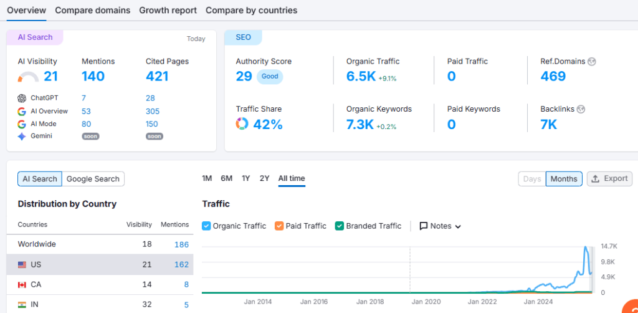Toggle the Organic Traffic checkbox
Image resolution: width=638 pixels, height=313 pixels.
(206, 226)
